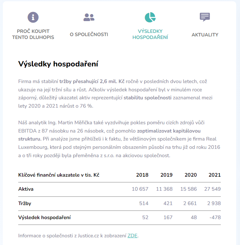Viewport: 240px width, 245px height.
Task: Go to the 'Aktuality' tab
Action: click(x=205, y=34)
